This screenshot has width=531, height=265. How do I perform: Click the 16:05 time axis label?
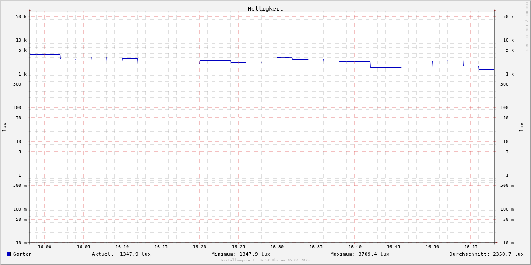(84, 247)
